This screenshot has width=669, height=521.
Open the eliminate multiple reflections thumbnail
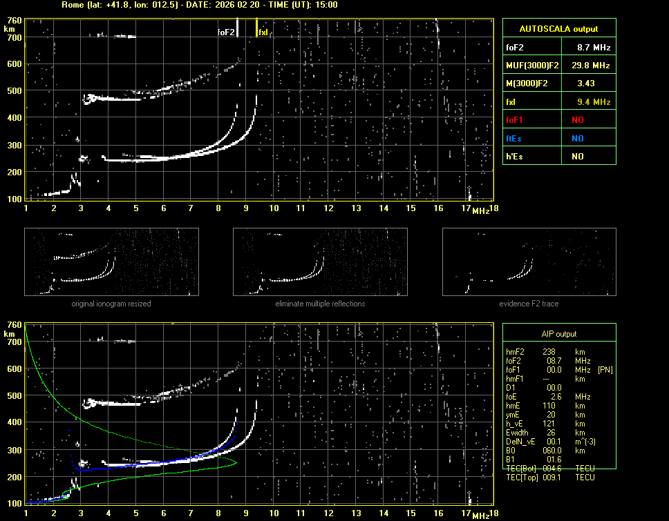tap(320, 262)
